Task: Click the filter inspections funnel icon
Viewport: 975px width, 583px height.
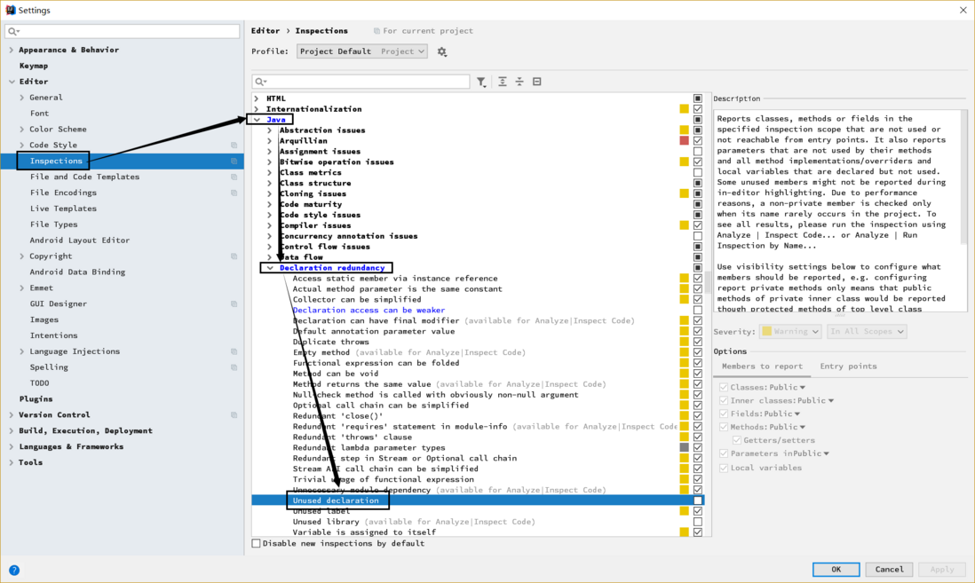Action: coord(481,82)
